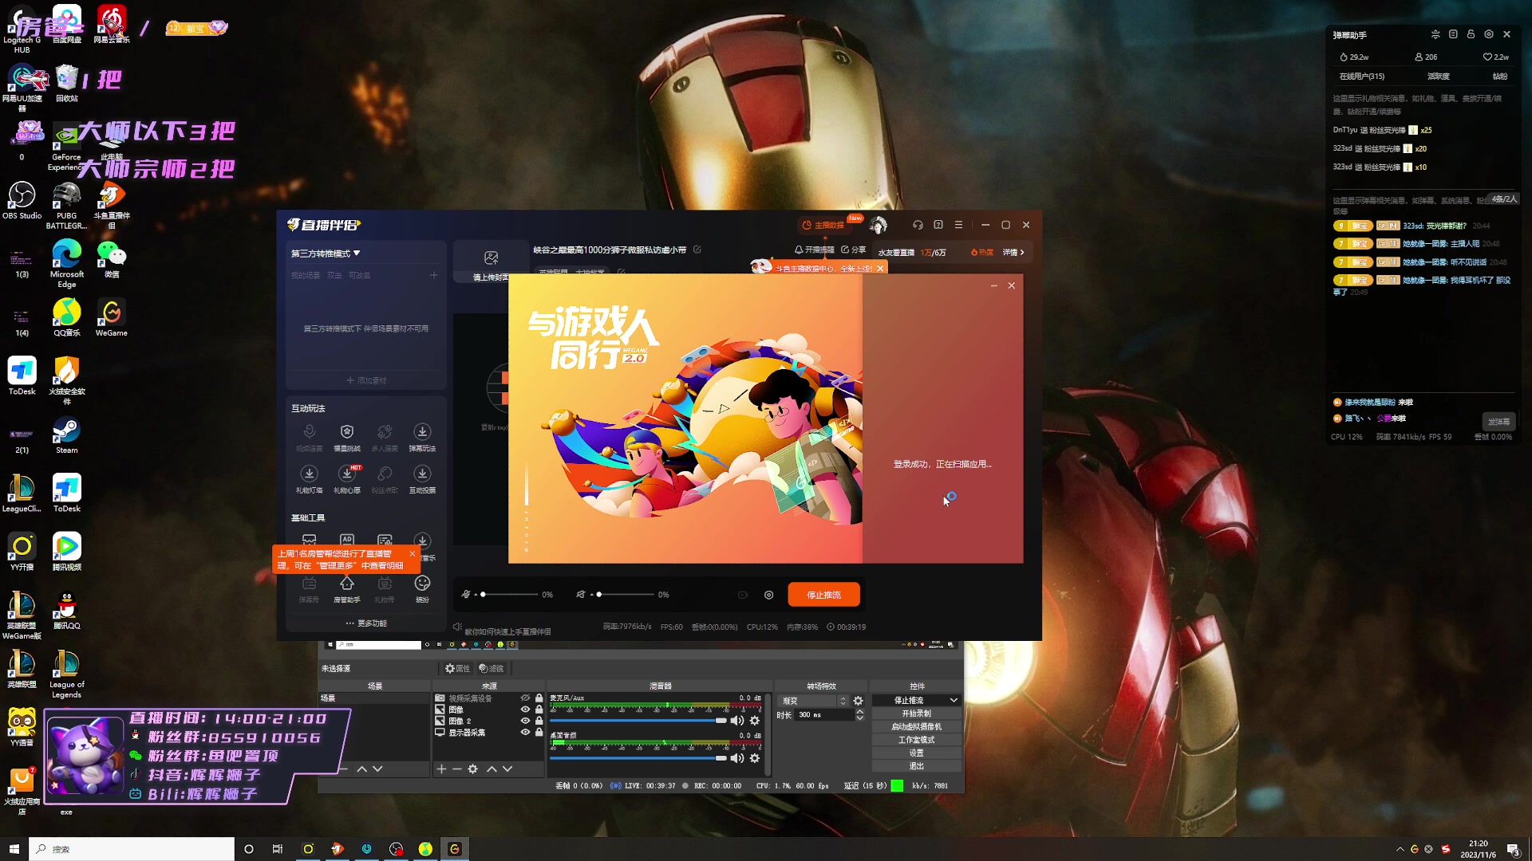The image size is (1532, 861).
Task: Mute the speaker icon in 直播伴侣 bottom bar
Action: click(581, 595)
